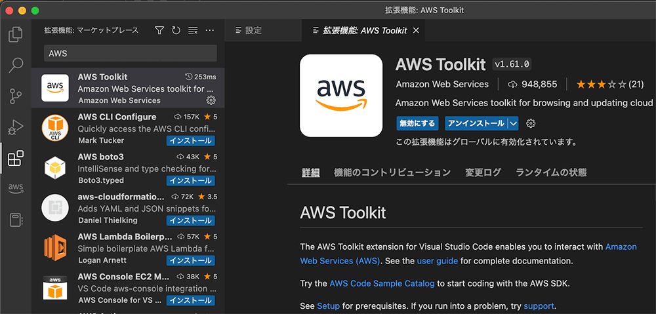Open the gear menu on AWS Toolkit list item

(211, 100)
